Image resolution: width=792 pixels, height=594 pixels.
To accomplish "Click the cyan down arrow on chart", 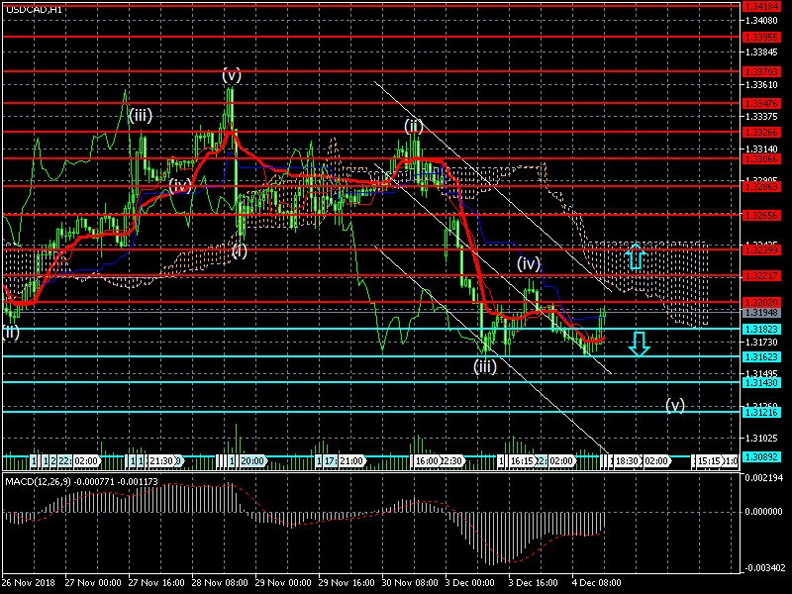I will [640, 345].
